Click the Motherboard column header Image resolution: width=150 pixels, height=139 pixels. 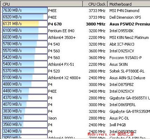coord(129,4)
